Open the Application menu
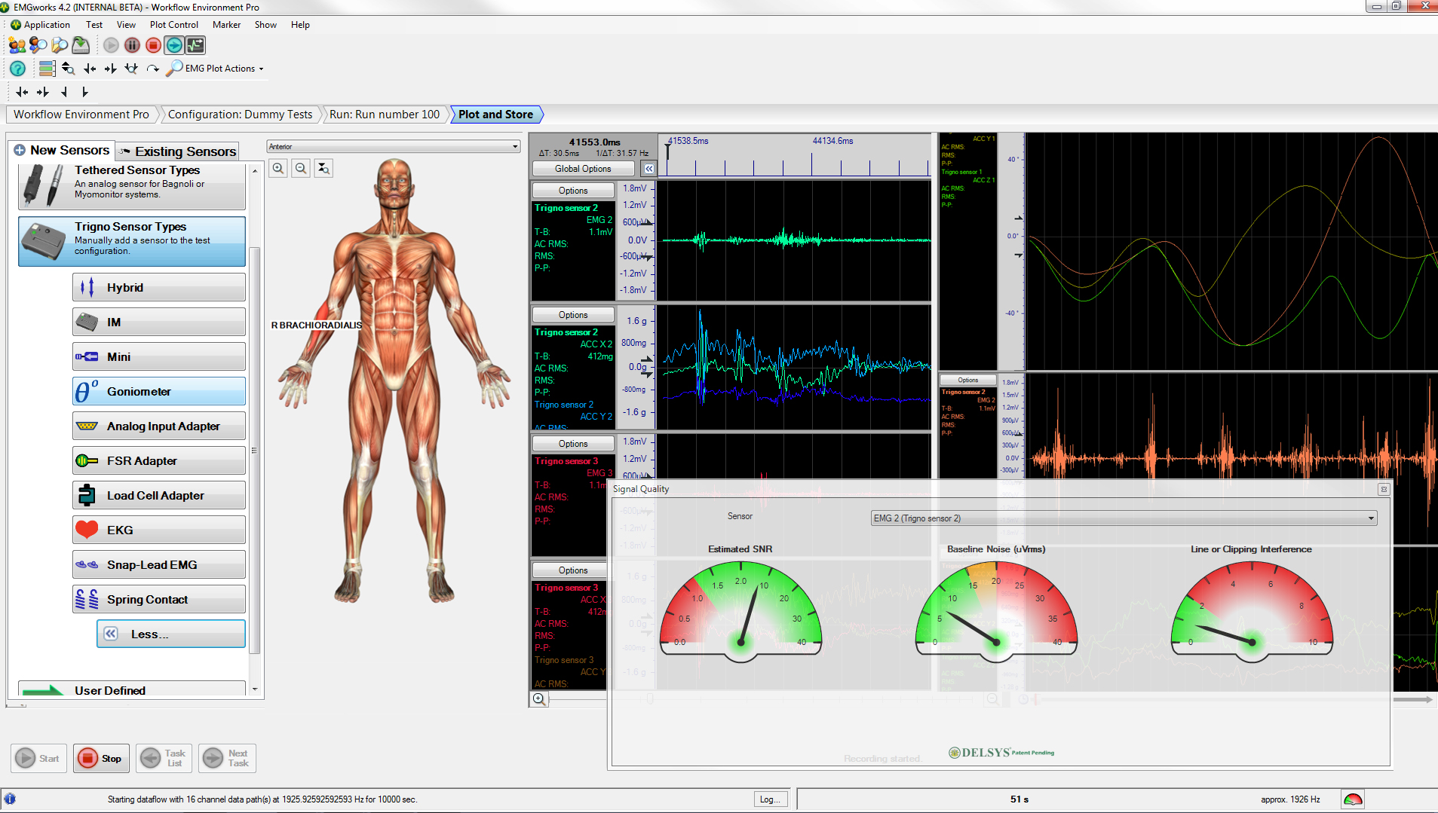Image resolution: width=1438 pixels, height=813 pixels. [x=41, y=25]
